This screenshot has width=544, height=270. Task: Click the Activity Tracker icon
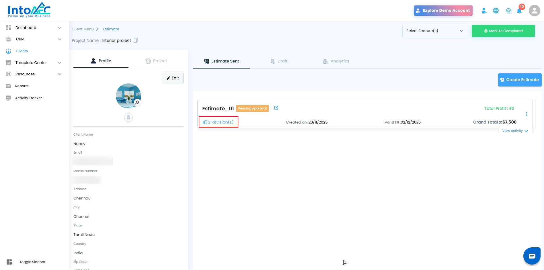click(x=8, y=98)
